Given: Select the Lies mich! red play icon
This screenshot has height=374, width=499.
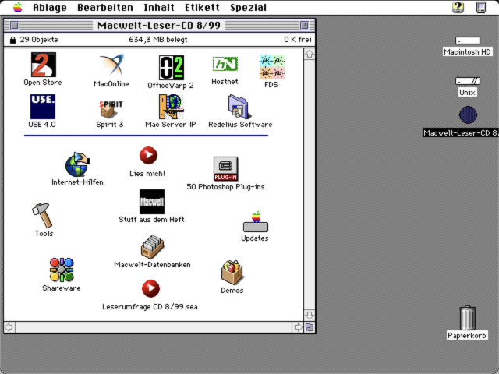Looking at the screenshot, I should (x=148, y=155).
